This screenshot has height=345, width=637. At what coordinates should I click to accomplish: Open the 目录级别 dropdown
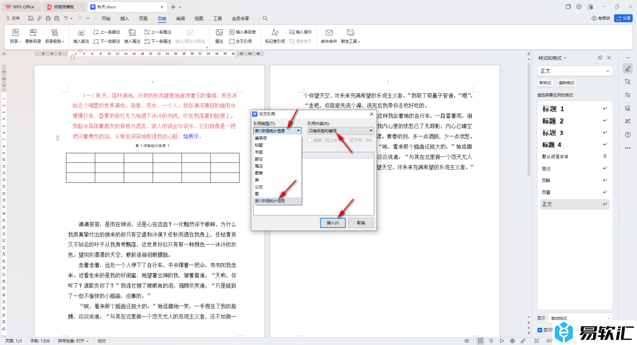(55, 41)
